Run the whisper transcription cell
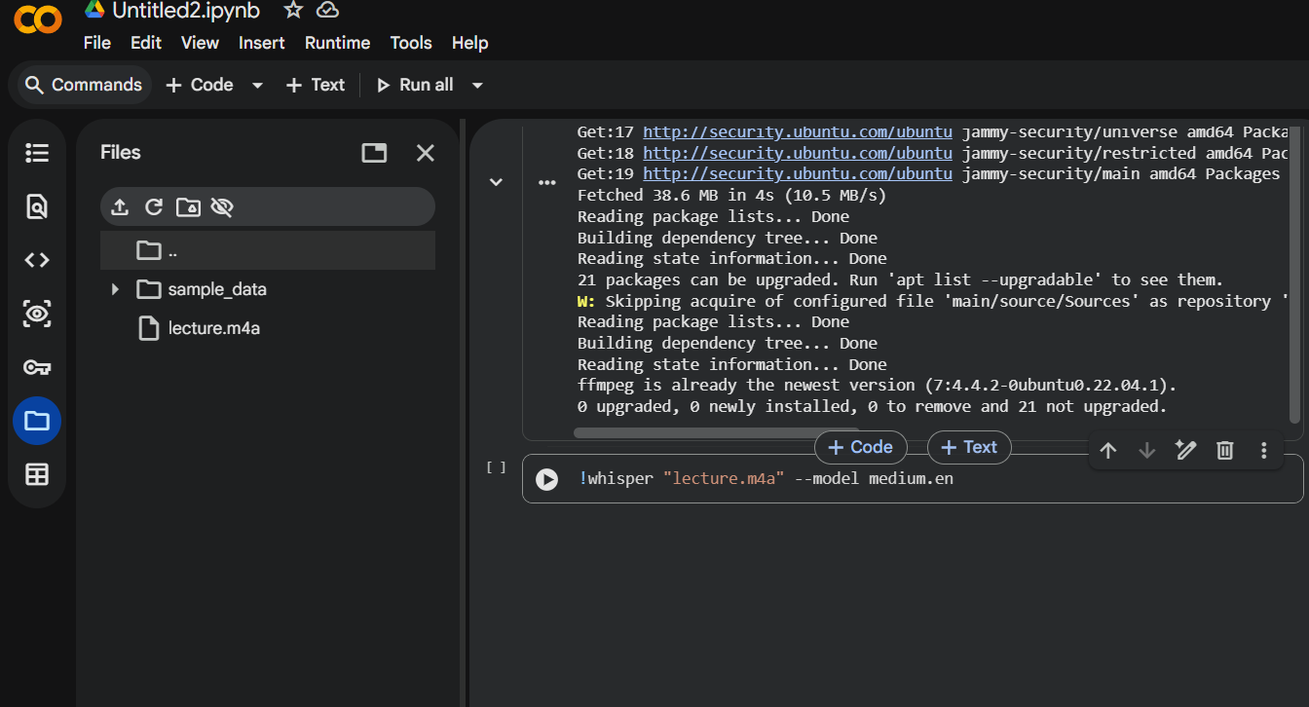This screenshot has width=1309, height=707. click(x=546, y=479)
